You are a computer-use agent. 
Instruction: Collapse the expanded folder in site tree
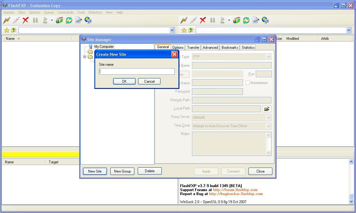tap(85, 57)
